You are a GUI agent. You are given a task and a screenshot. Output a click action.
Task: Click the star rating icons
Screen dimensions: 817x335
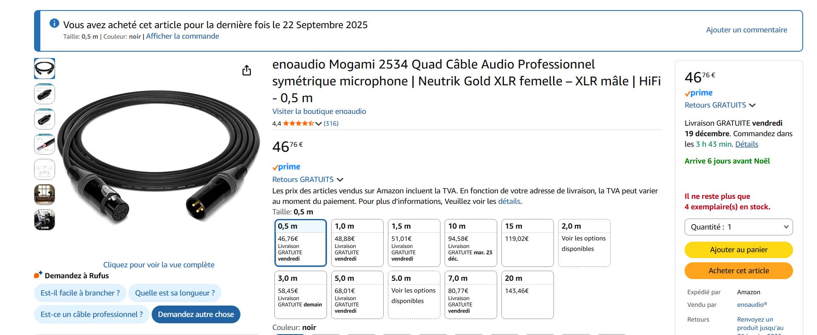point(298,124)
